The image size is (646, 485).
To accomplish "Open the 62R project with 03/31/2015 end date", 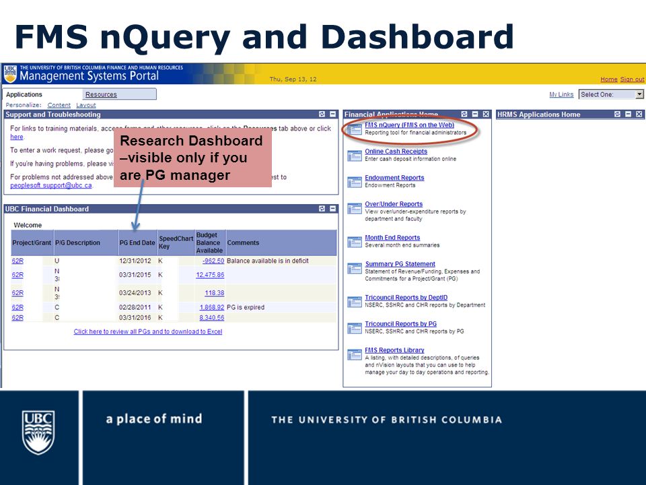I will [17, 275].
